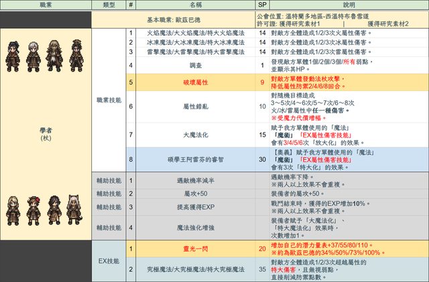Screen dimensions: 429x282
Task: Select the 大魔法化 skill name cell
Action: click(x=194, y=135)
